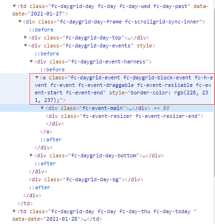Collapse the td node dated 2021-01-27
Viewport: 215px width, 224px height.
point(14,6)
